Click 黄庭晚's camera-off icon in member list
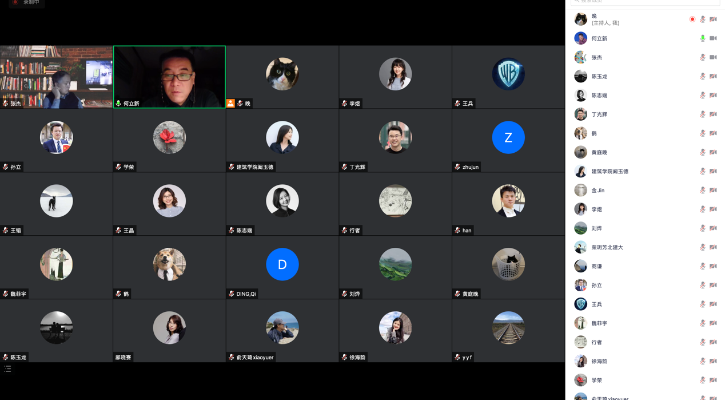Screen dimensions: 725x400 [x=713, y=152]
